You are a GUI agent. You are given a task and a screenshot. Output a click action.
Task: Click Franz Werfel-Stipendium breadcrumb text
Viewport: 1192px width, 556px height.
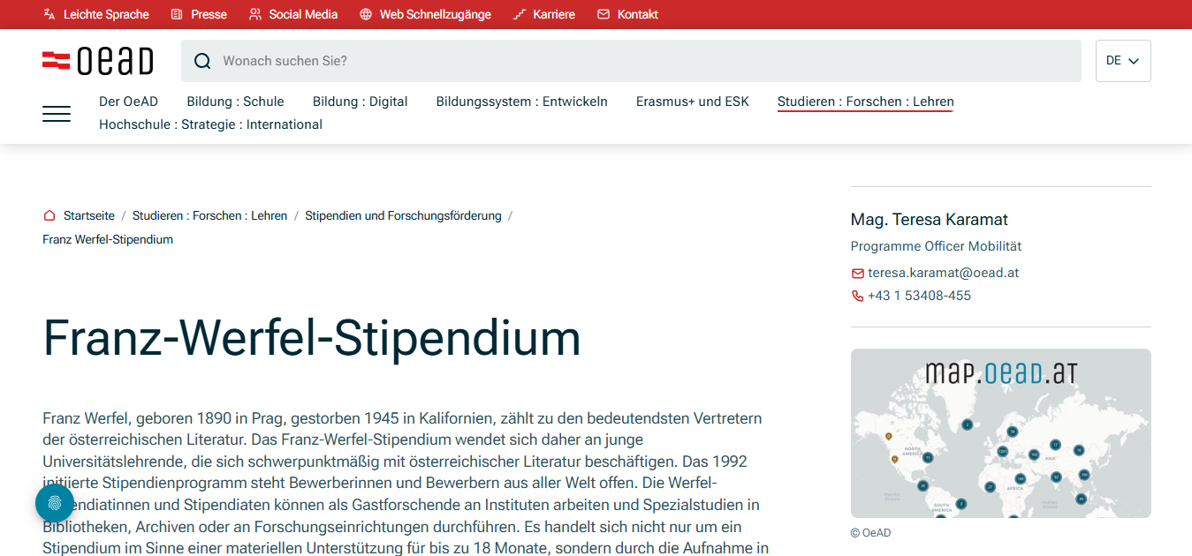pos(108,239)
